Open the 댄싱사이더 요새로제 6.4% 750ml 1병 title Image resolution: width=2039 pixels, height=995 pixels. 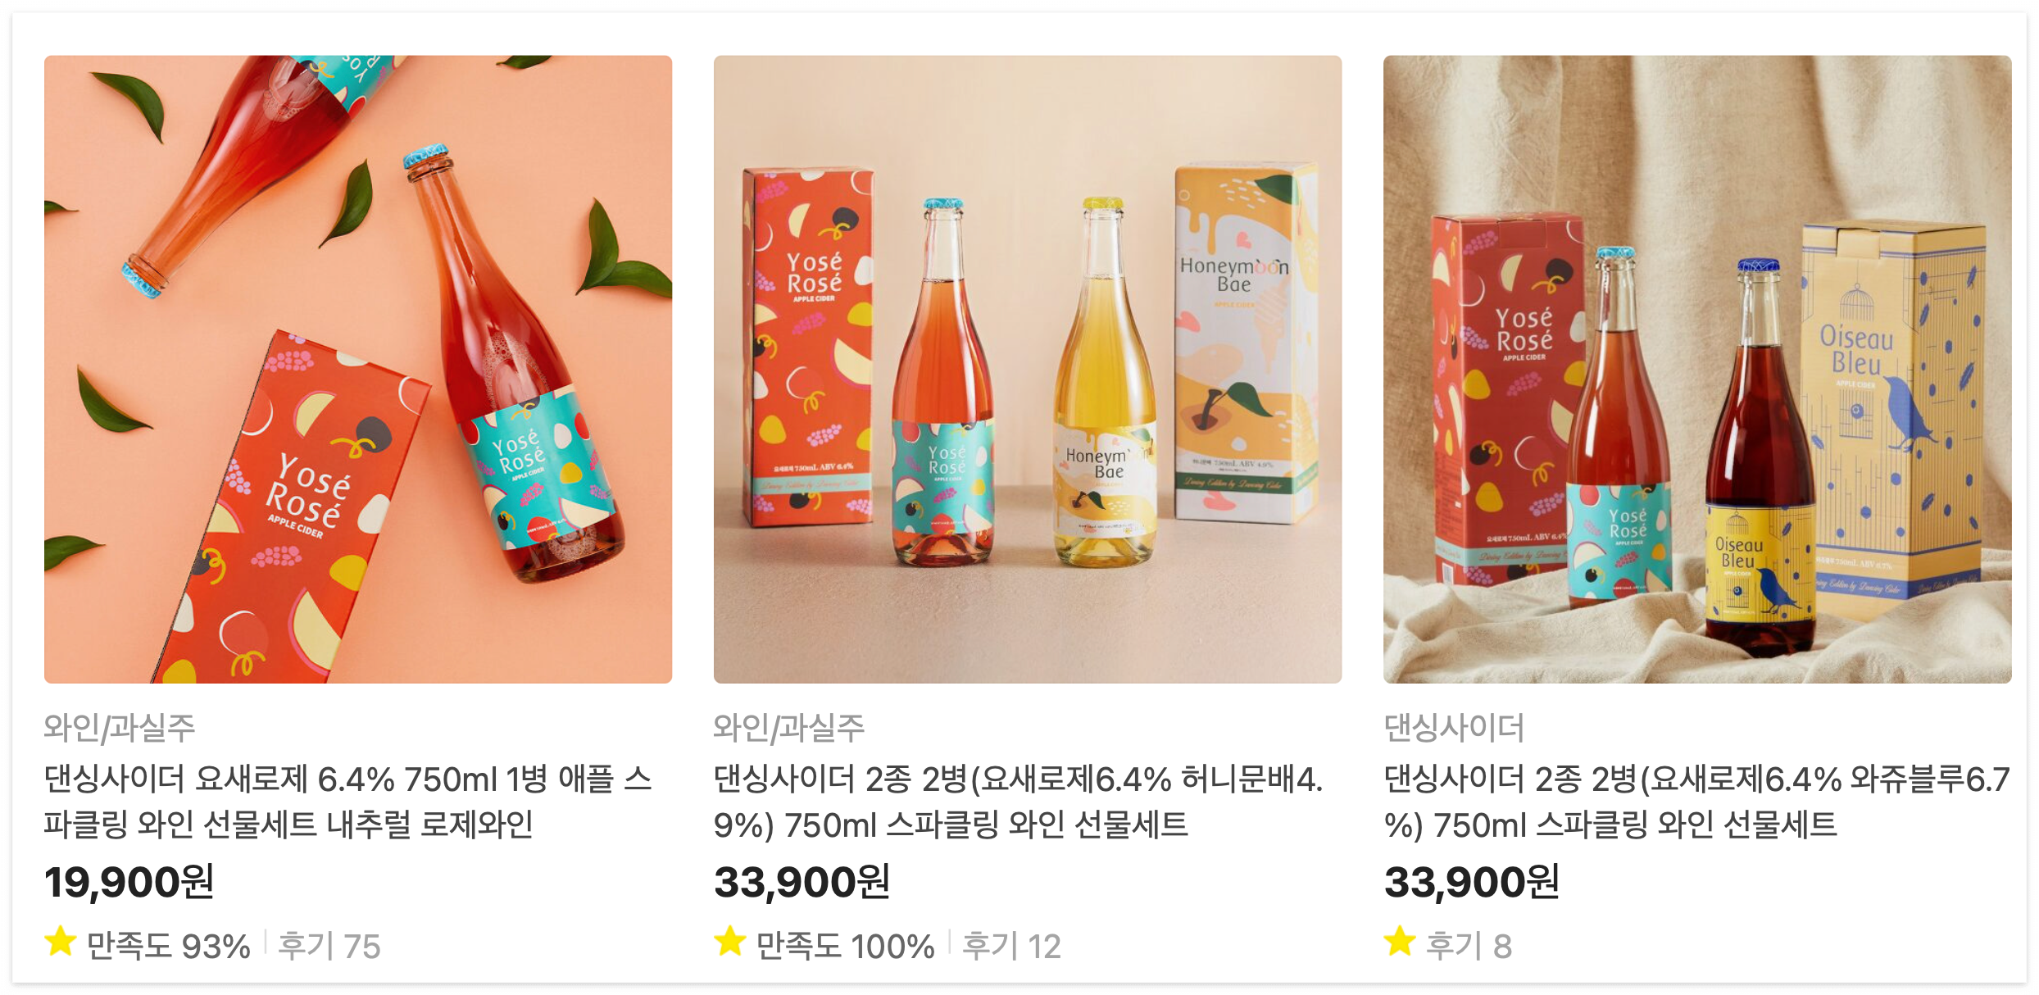(348, 802)
